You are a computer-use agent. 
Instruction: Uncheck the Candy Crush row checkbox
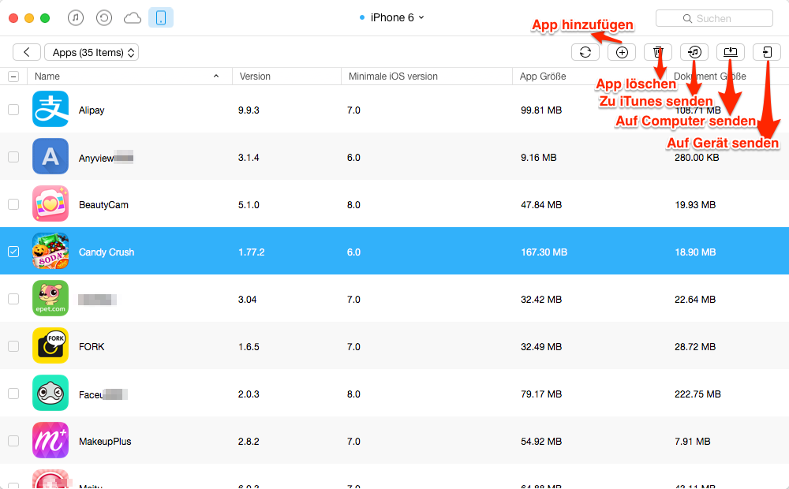click(x=13, y=252)
